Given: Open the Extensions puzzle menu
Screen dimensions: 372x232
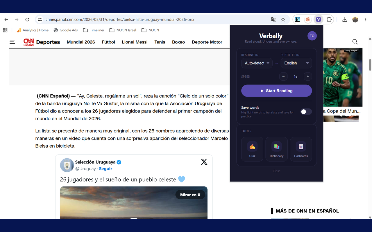Looking at the screenshot, I should click(x=329, y=19).
